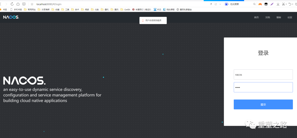Open the 北航 bookmark folder

pyautogui.click(x=95, y=9)
